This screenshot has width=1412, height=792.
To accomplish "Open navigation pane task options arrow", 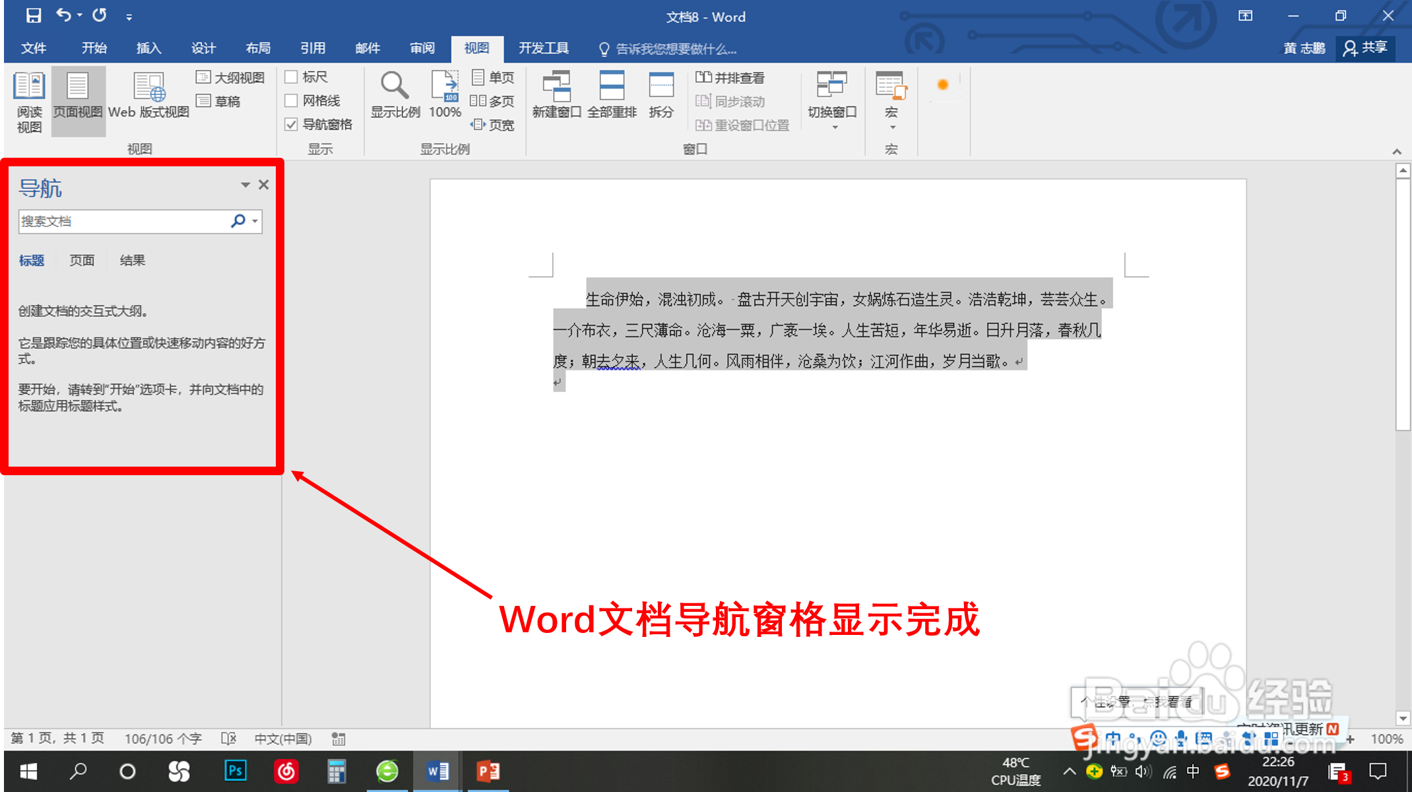I will tap(245, 185).
